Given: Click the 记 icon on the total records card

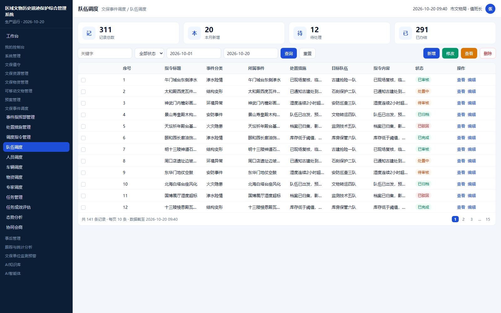Looking at the screenshot, I should click(x=89, y=33).
